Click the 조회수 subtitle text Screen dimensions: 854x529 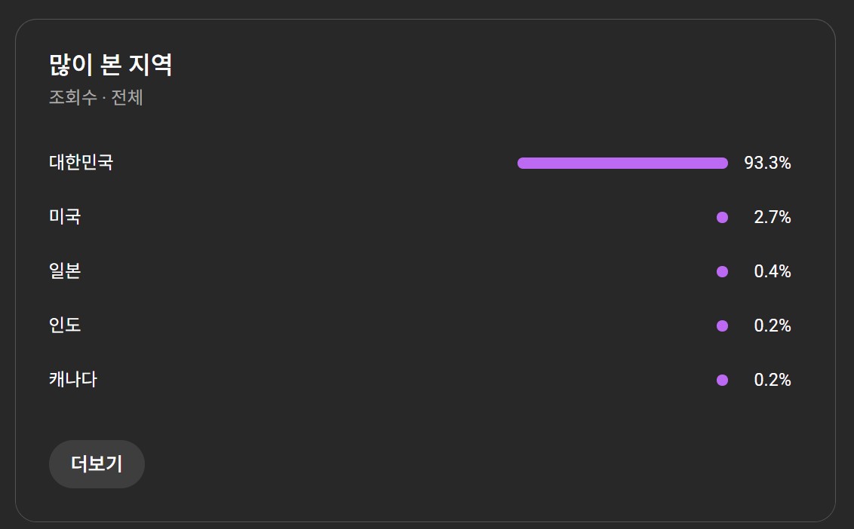(x=72, y=98)
